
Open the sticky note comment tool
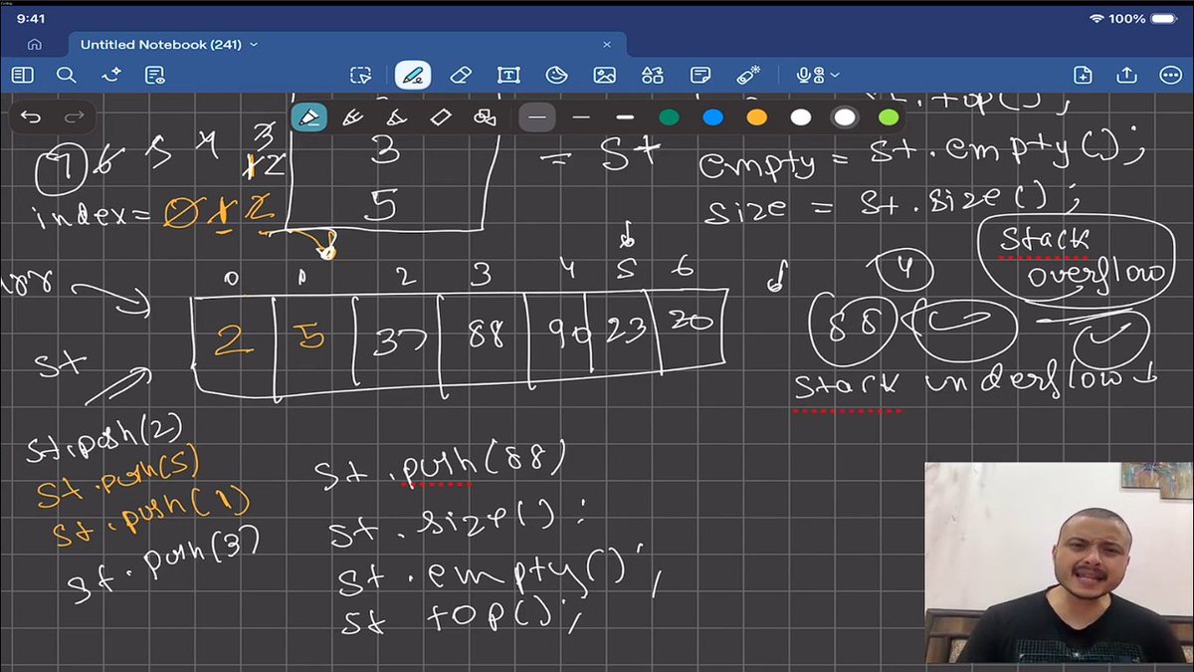coord(700,75)
